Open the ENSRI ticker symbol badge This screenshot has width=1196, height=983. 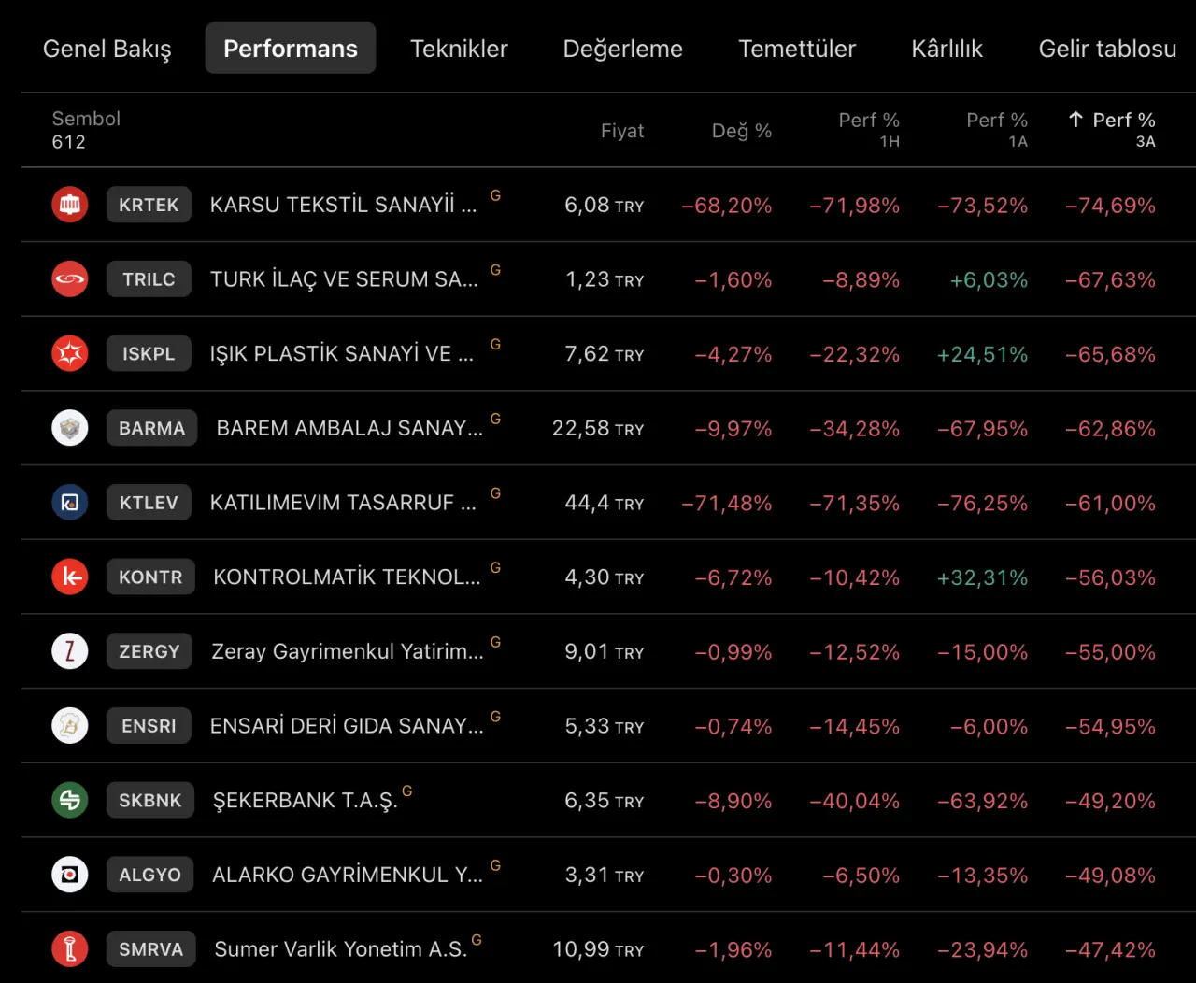click(x=149, y=726)
